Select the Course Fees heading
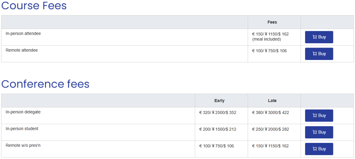The image size is (355, 159). point(34,6)
